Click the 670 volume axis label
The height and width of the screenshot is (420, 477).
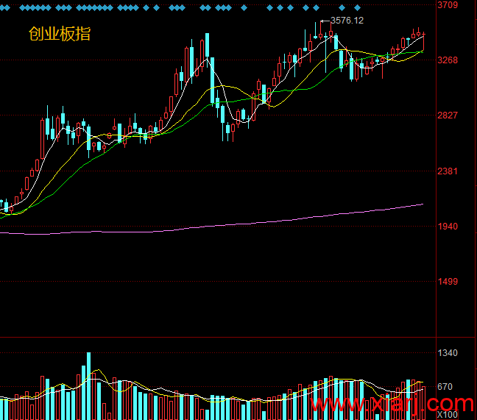click(x=445, y=387)
